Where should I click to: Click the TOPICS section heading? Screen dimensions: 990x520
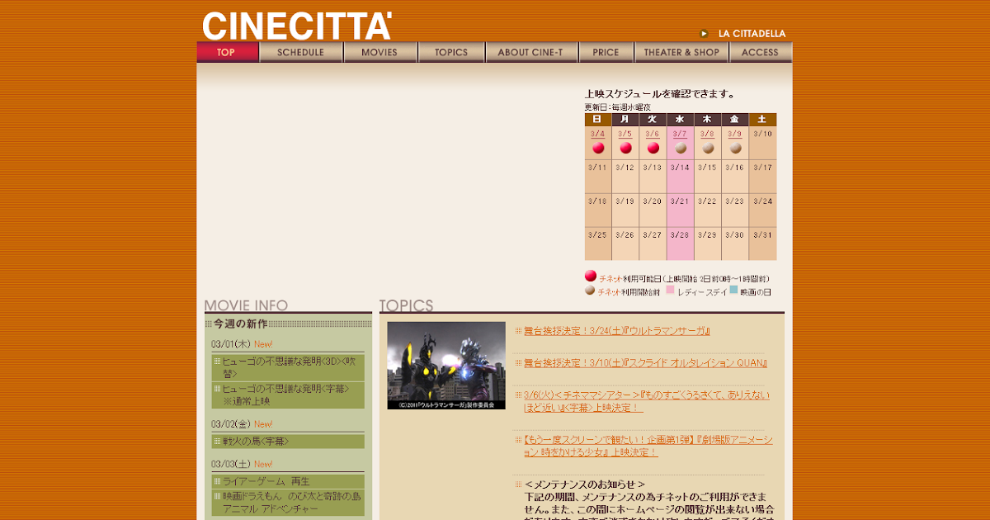(x=406, y=305)
